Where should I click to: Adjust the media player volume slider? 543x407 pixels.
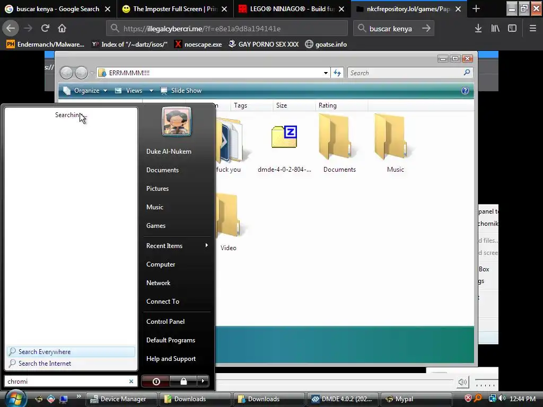click(486, 383)
